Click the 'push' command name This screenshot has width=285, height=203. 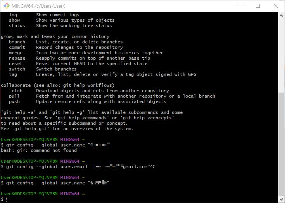coord(14,101)
